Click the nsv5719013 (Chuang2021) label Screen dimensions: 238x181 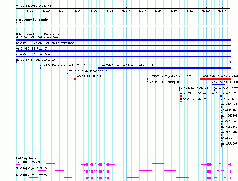pos(165,82)
